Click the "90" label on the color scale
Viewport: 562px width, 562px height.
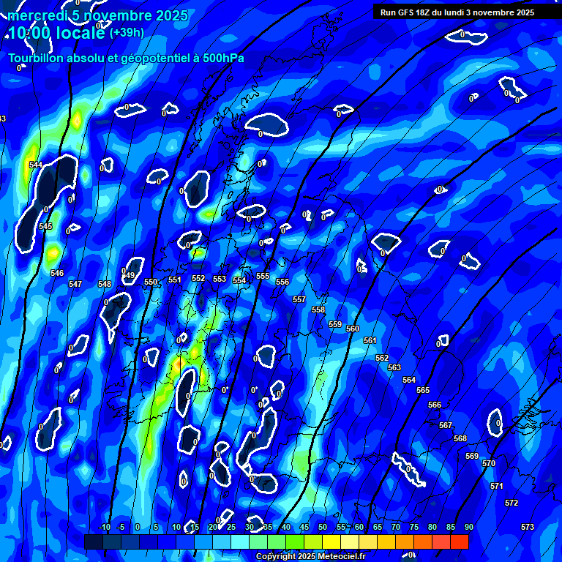468,528
